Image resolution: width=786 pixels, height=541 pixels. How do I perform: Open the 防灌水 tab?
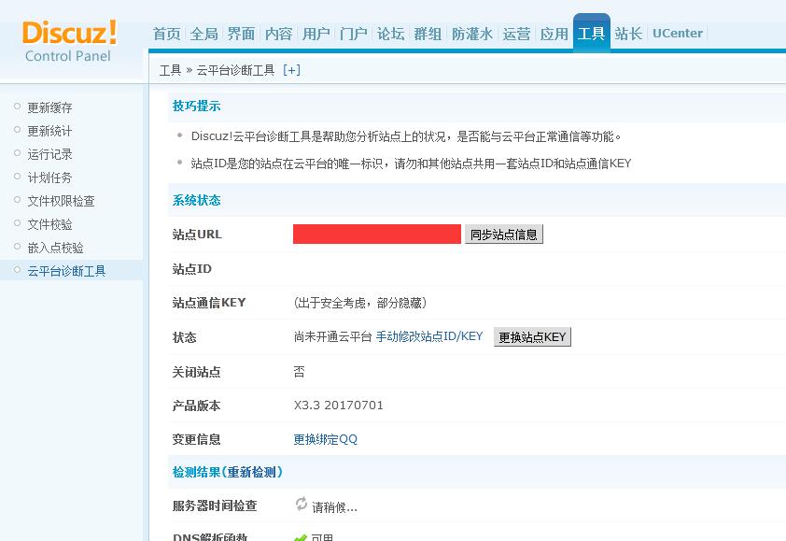point(472,34)
